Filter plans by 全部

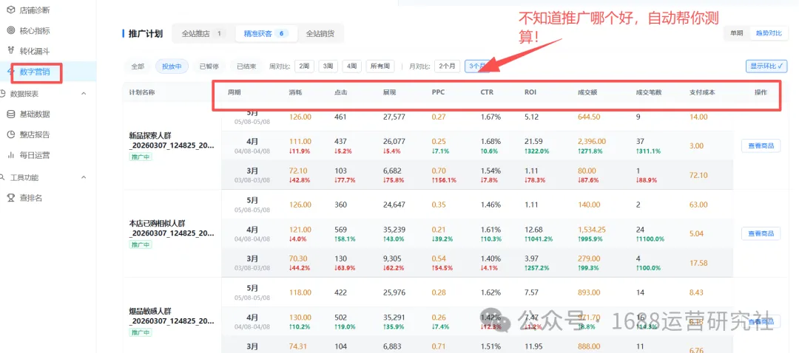(x=138, y=66)
